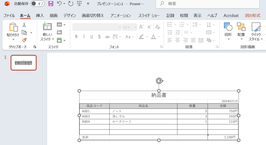The width and height of the screenshot is (266, 145).
Task: Click the Save icon in title bar
Action: [x=51, y=4]
